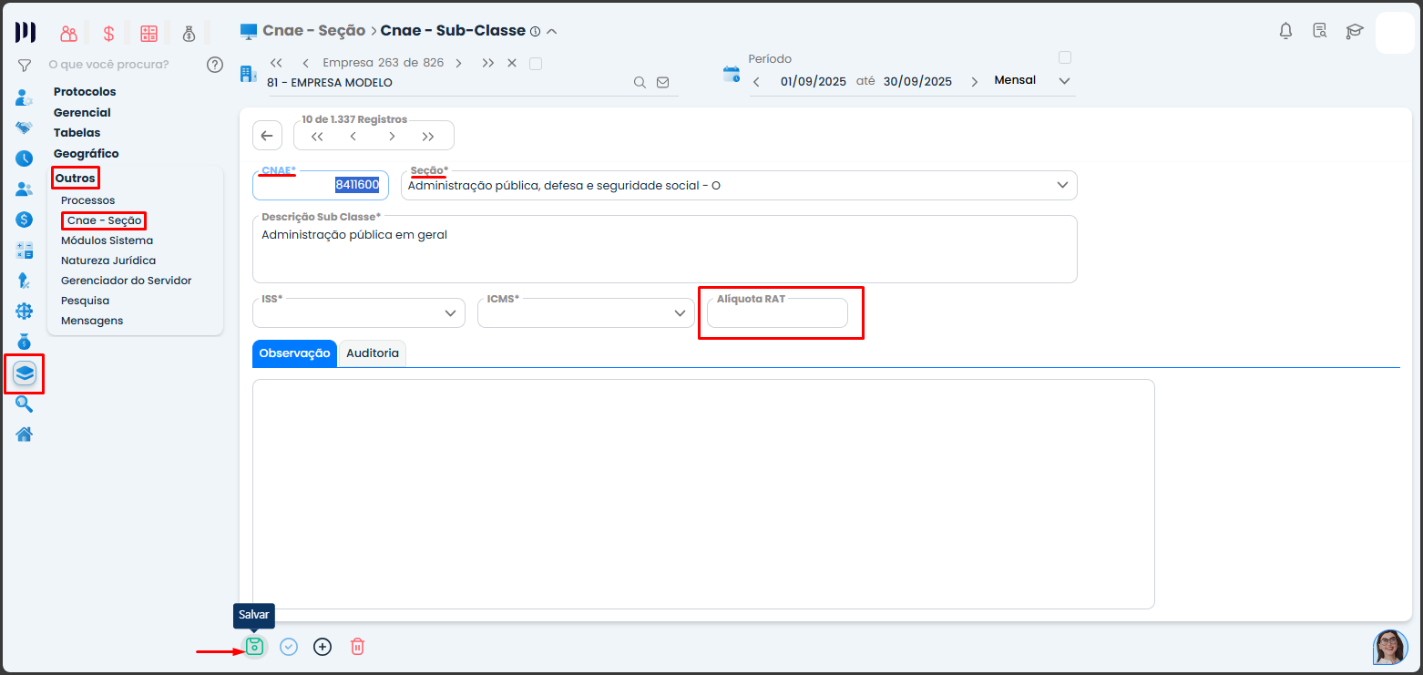This screenshot has width=1423, height=675.
Task: Click the calendar icon next to Período
Action: pos(732,75)
